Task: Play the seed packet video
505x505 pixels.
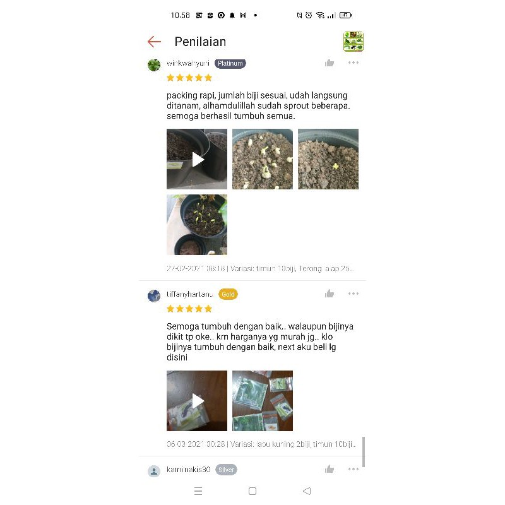Action: pos(197,401)
